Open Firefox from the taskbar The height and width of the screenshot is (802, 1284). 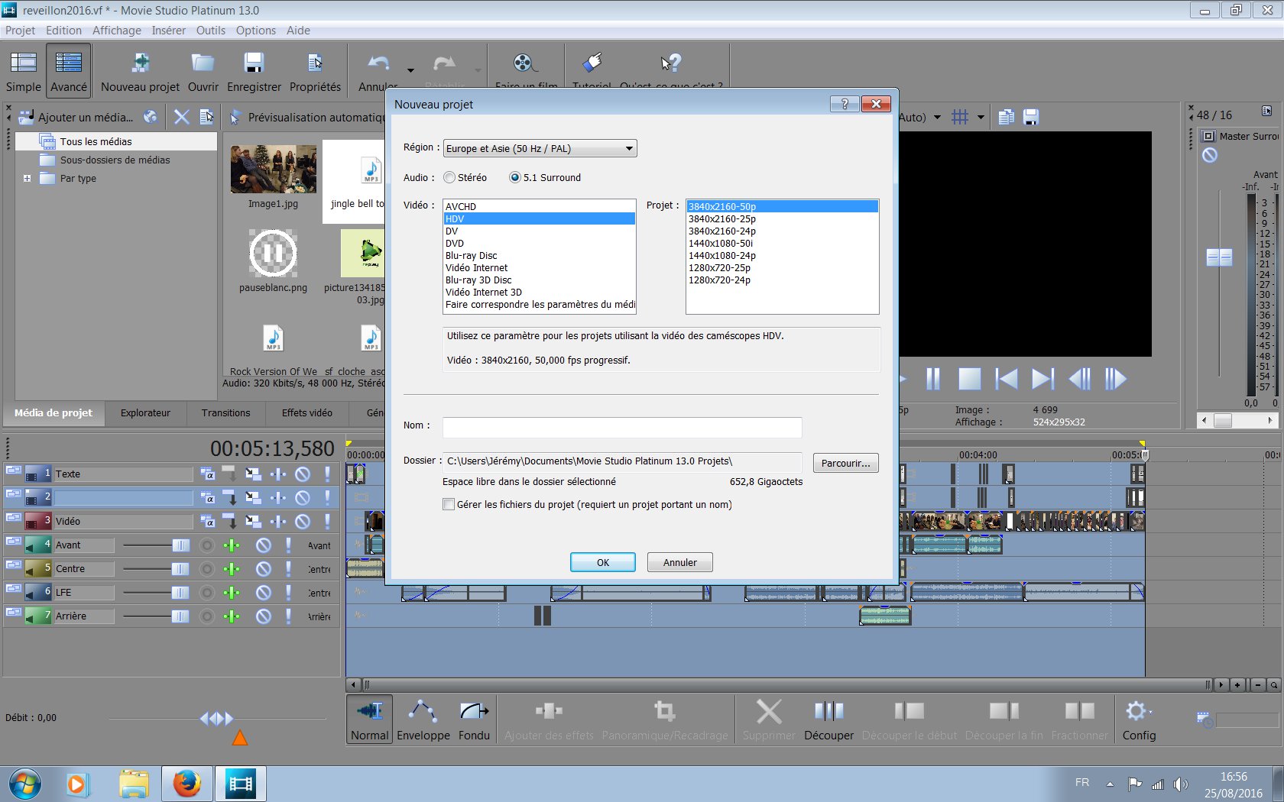coord(186,784)
